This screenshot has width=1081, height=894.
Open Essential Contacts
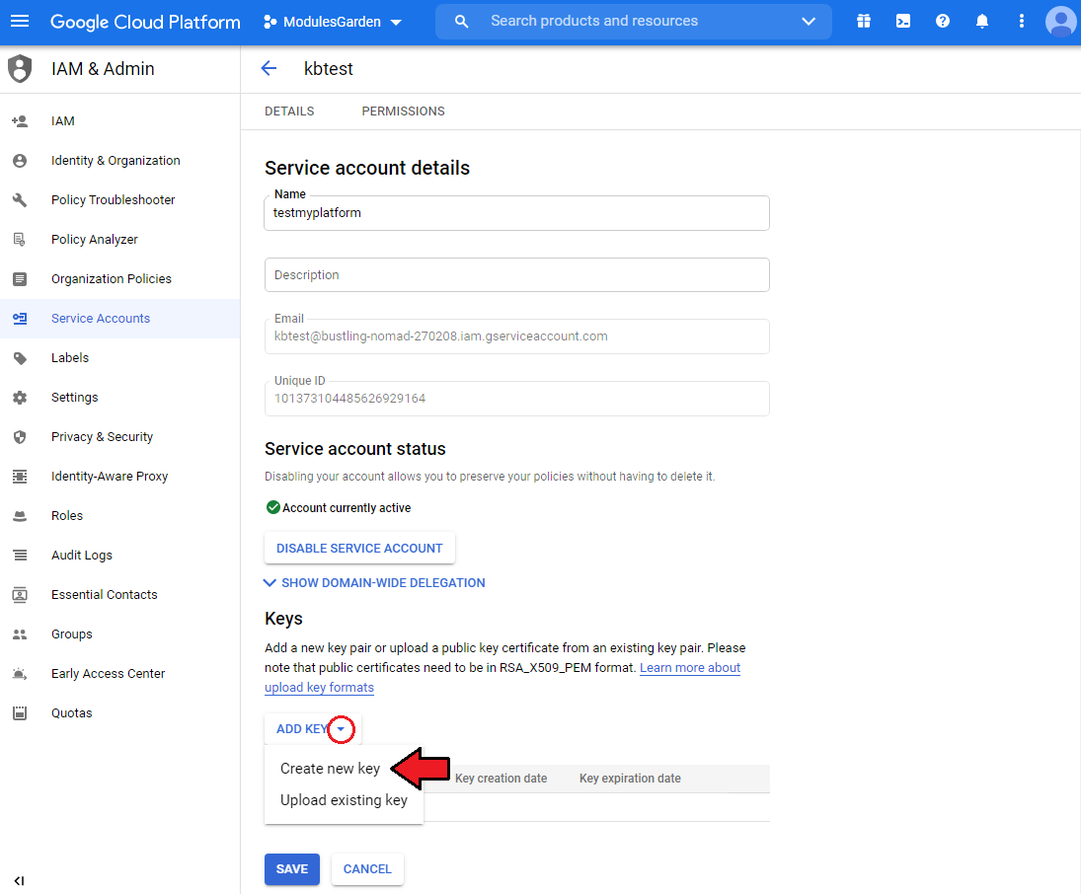104,595
